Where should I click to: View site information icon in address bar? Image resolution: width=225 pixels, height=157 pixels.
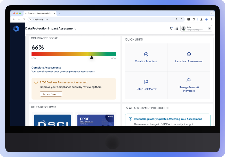coord(30,19)
